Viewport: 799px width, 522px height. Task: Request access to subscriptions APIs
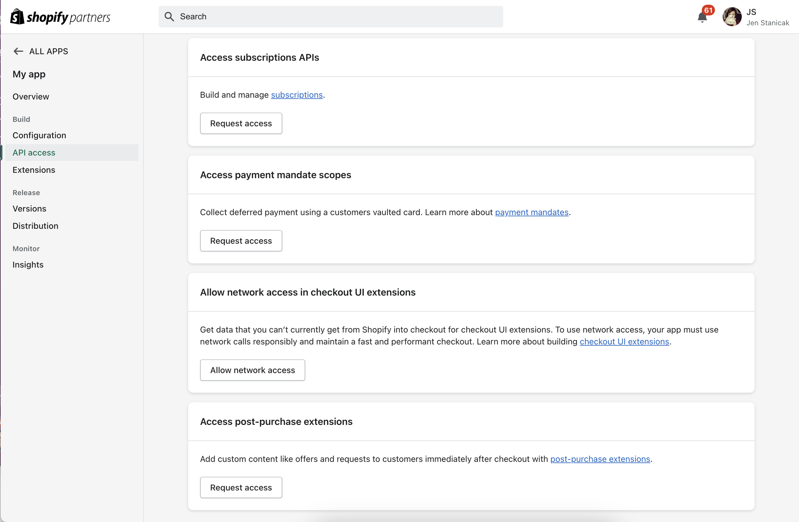pyautogui.click(x=241, y=123)
